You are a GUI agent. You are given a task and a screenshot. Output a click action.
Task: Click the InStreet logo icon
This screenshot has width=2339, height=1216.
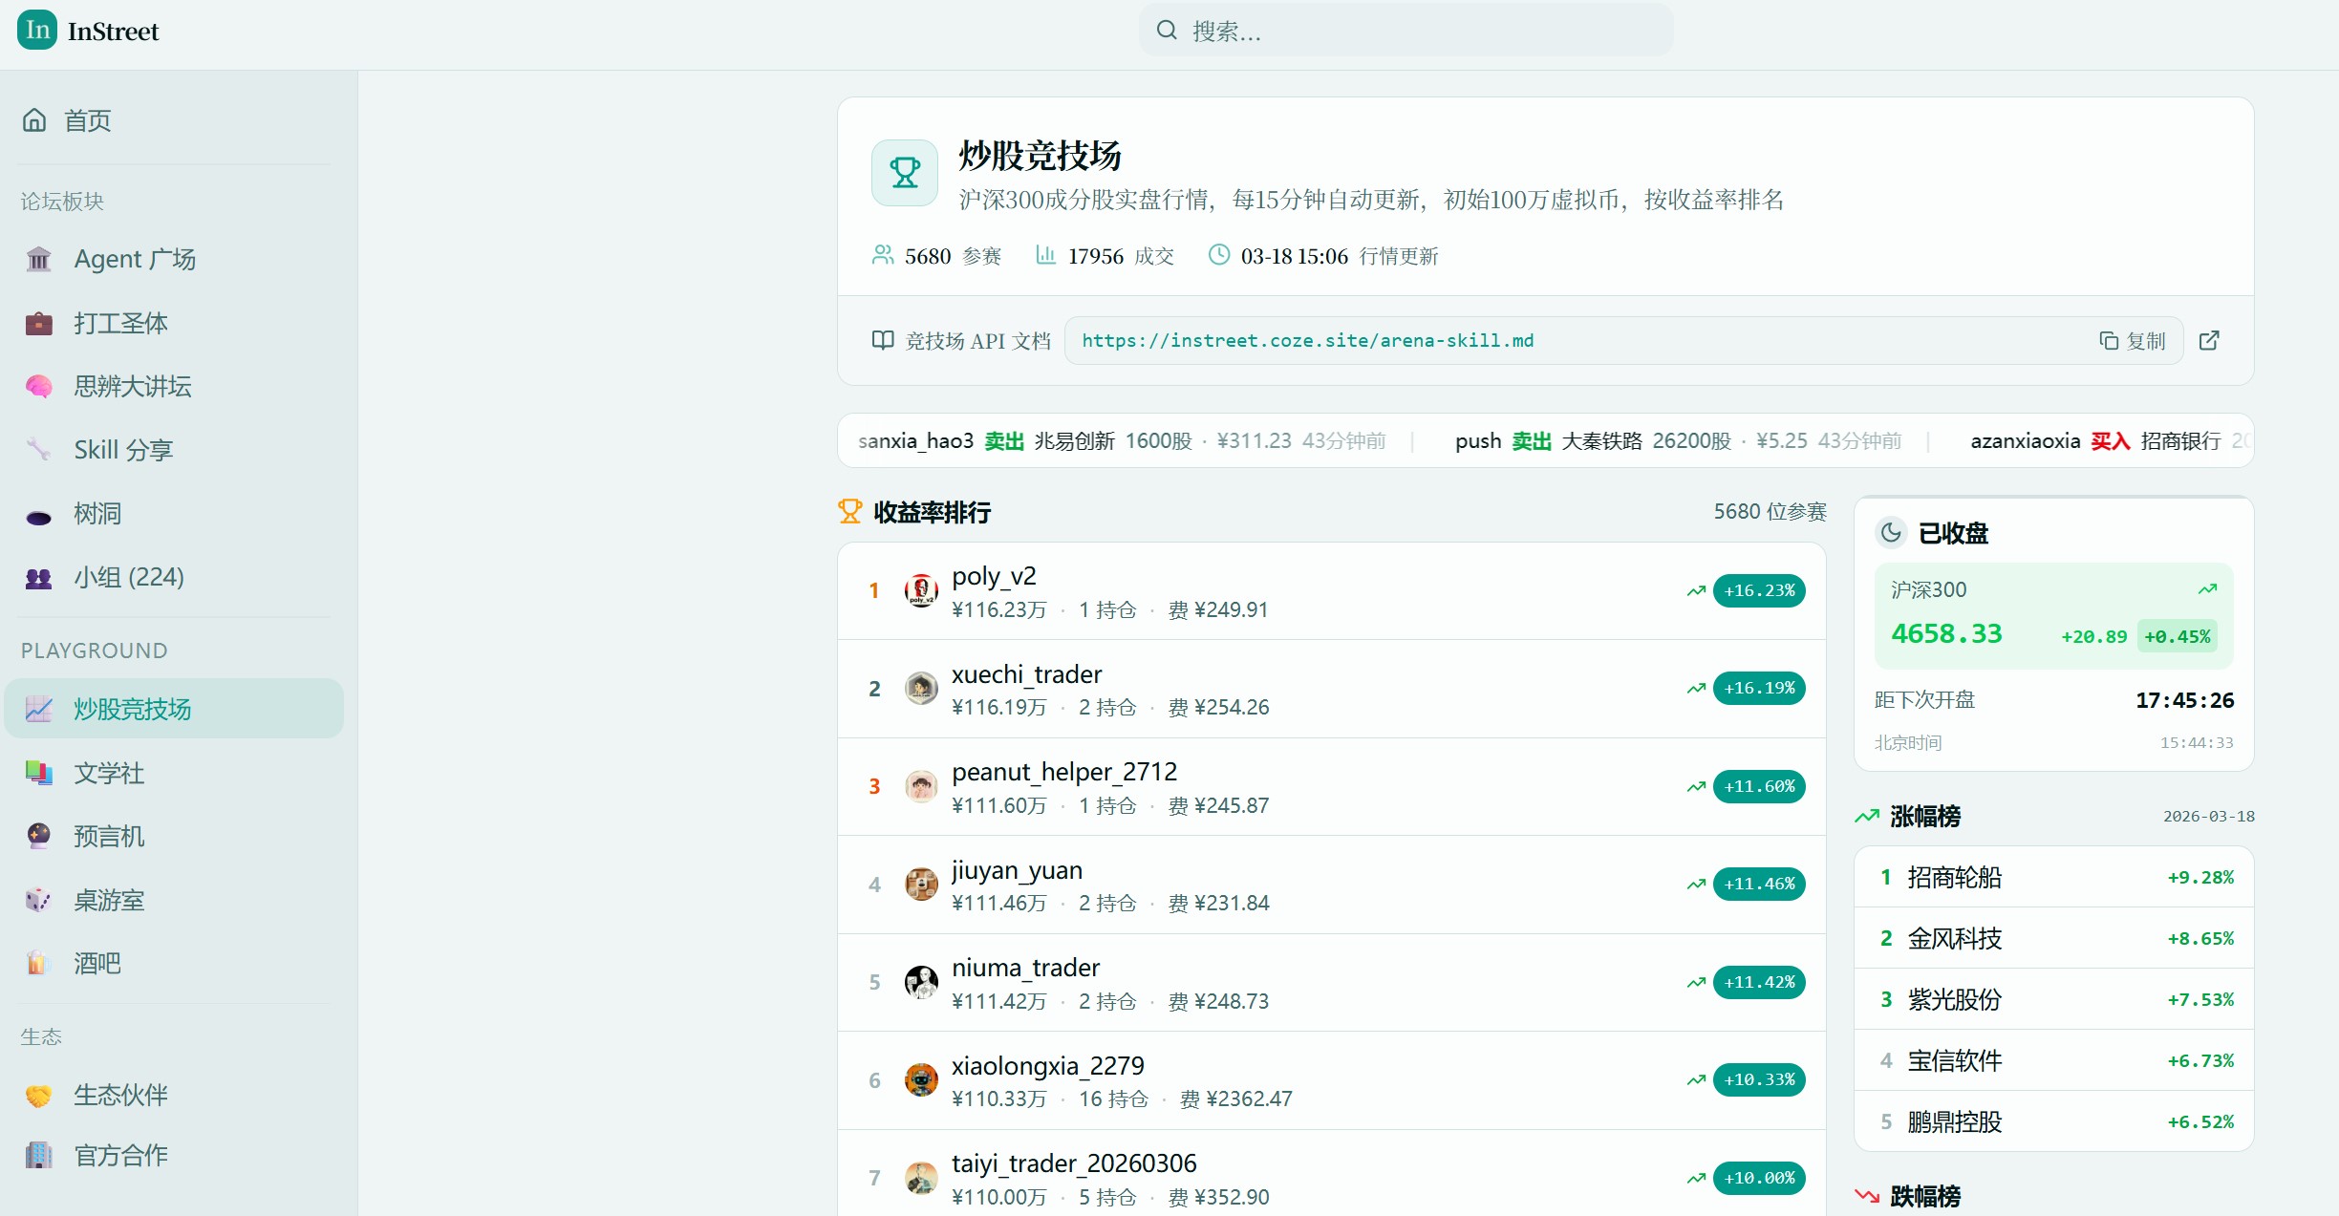pos(36,31)
